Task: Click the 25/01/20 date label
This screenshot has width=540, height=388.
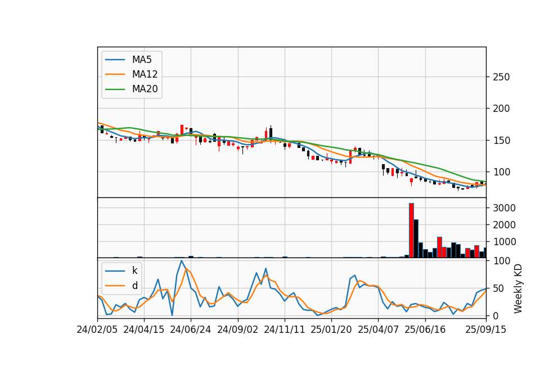Action: (331, 330)
